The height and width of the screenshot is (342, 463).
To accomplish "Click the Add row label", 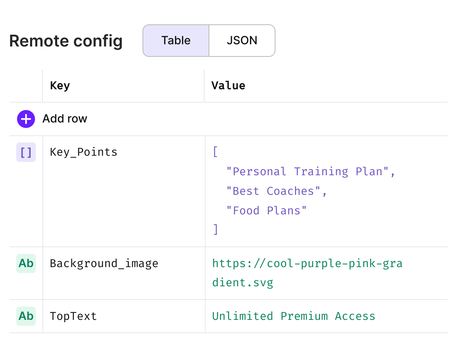I will pyautogui.click(x=65, y=119).
